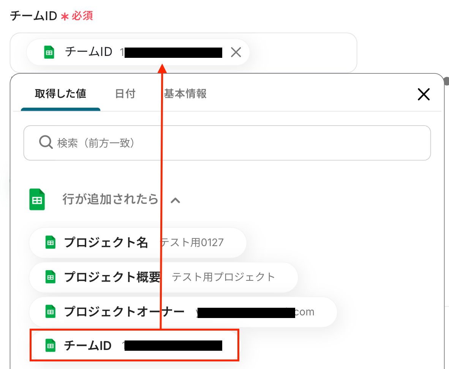Close the value picker panel
This screenshot has height=369, width=449.
(x=424, y=94)
